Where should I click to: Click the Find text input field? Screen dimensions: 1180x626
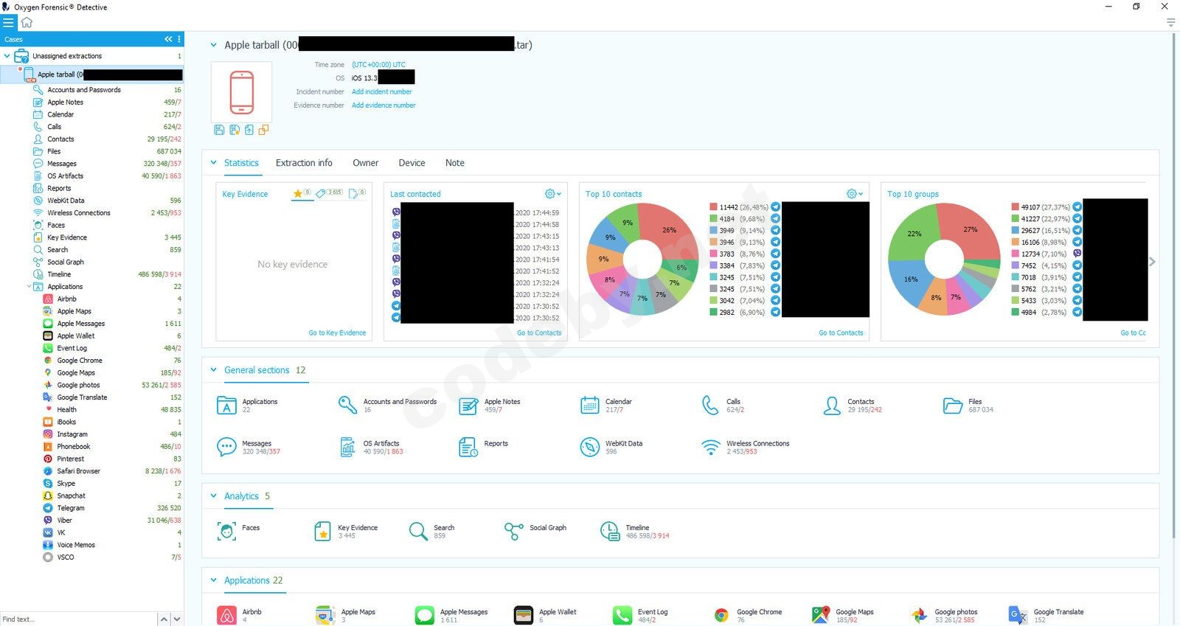(78, 619)
